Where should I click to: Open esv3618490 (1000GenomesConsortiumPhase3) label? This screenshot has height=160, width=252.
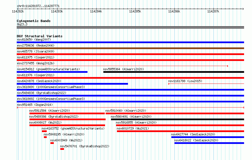click(51, 87)
